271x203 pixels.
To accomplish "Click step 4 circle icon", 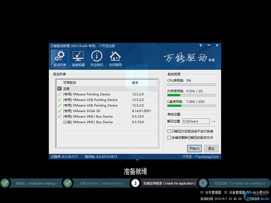I will point(203,183).
